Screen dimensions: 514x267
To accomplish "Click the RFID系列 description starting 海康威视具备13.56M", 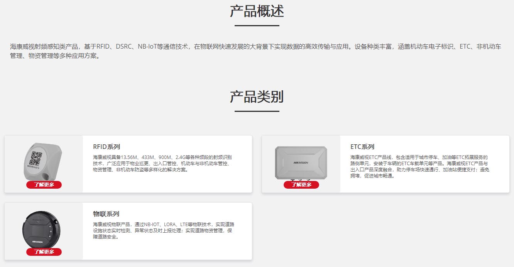I will point(162,163).
